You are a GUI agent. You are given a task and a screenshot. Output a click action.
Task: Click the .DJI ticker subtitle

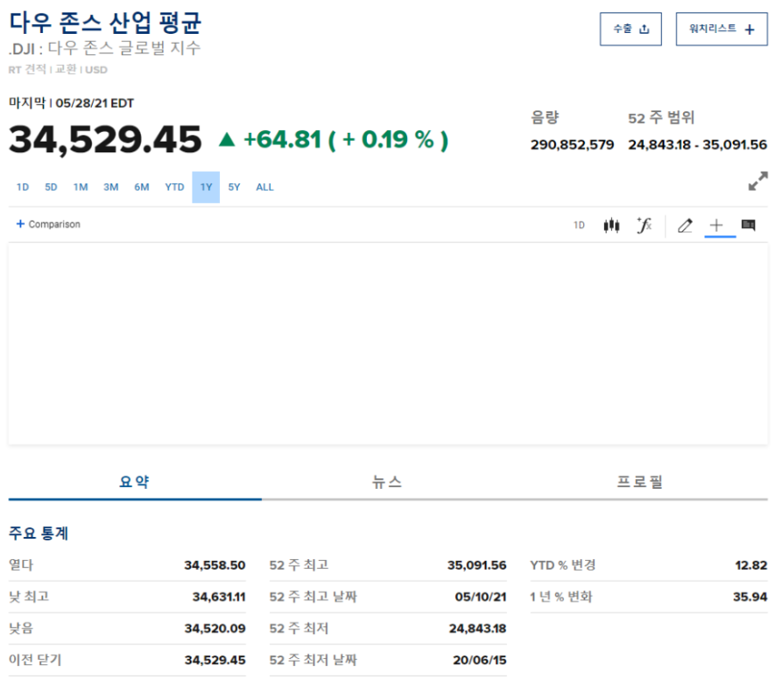tap(104, 48)
